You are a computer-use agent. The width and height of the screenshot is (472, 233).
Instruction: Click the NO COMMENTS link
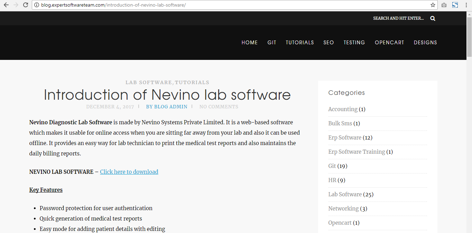pos(219,107)
